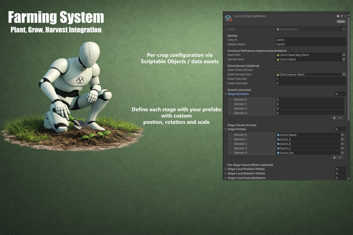The image size is (353, 235).
Task: Expand Stage Local Rotation Offsets
Action: (226, 173)
